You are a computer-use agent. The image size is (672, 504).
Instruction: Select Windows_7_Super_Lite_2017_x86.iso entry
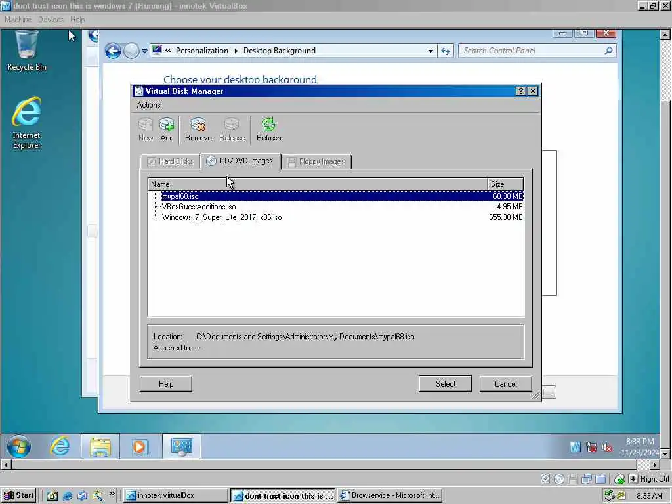336,217
